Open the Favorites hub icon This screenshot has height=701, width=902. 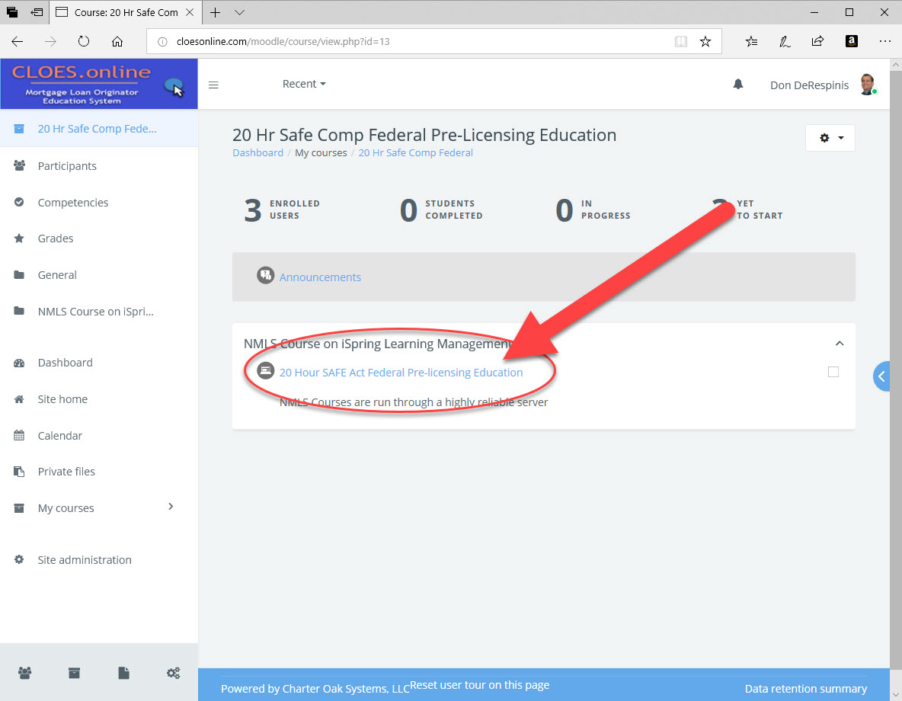click(751, 41)
